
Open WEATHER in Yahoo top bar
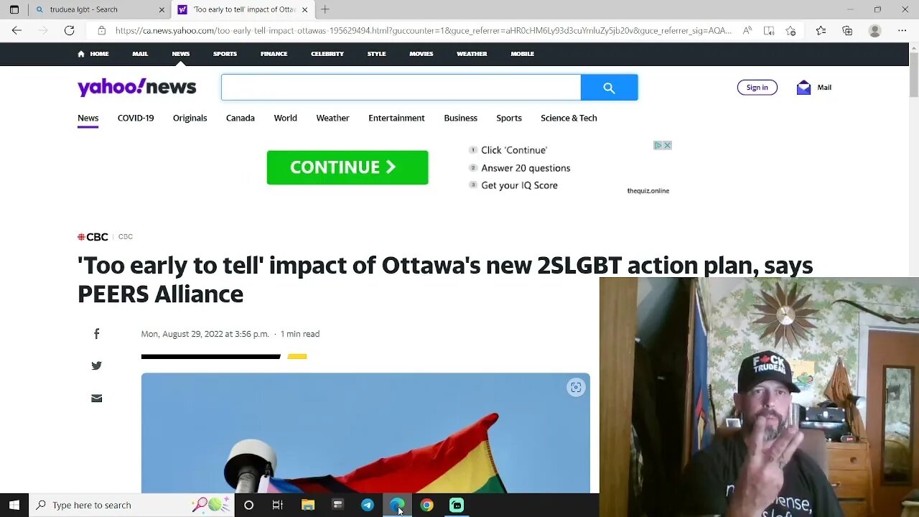coord(472,54)
